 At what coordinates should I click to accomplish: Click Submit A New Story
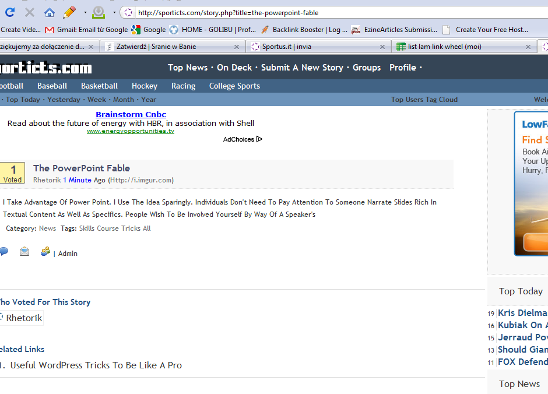tap(303, 68)
